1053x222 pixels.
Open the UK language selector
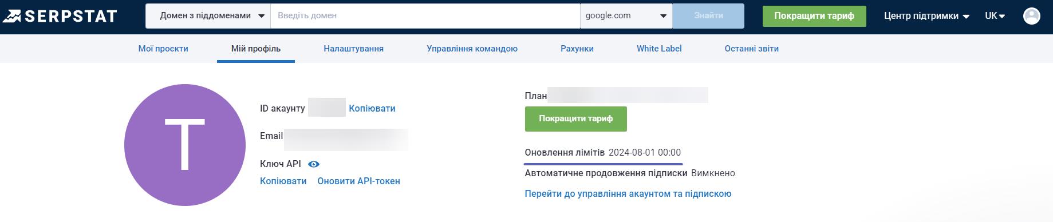995,16
